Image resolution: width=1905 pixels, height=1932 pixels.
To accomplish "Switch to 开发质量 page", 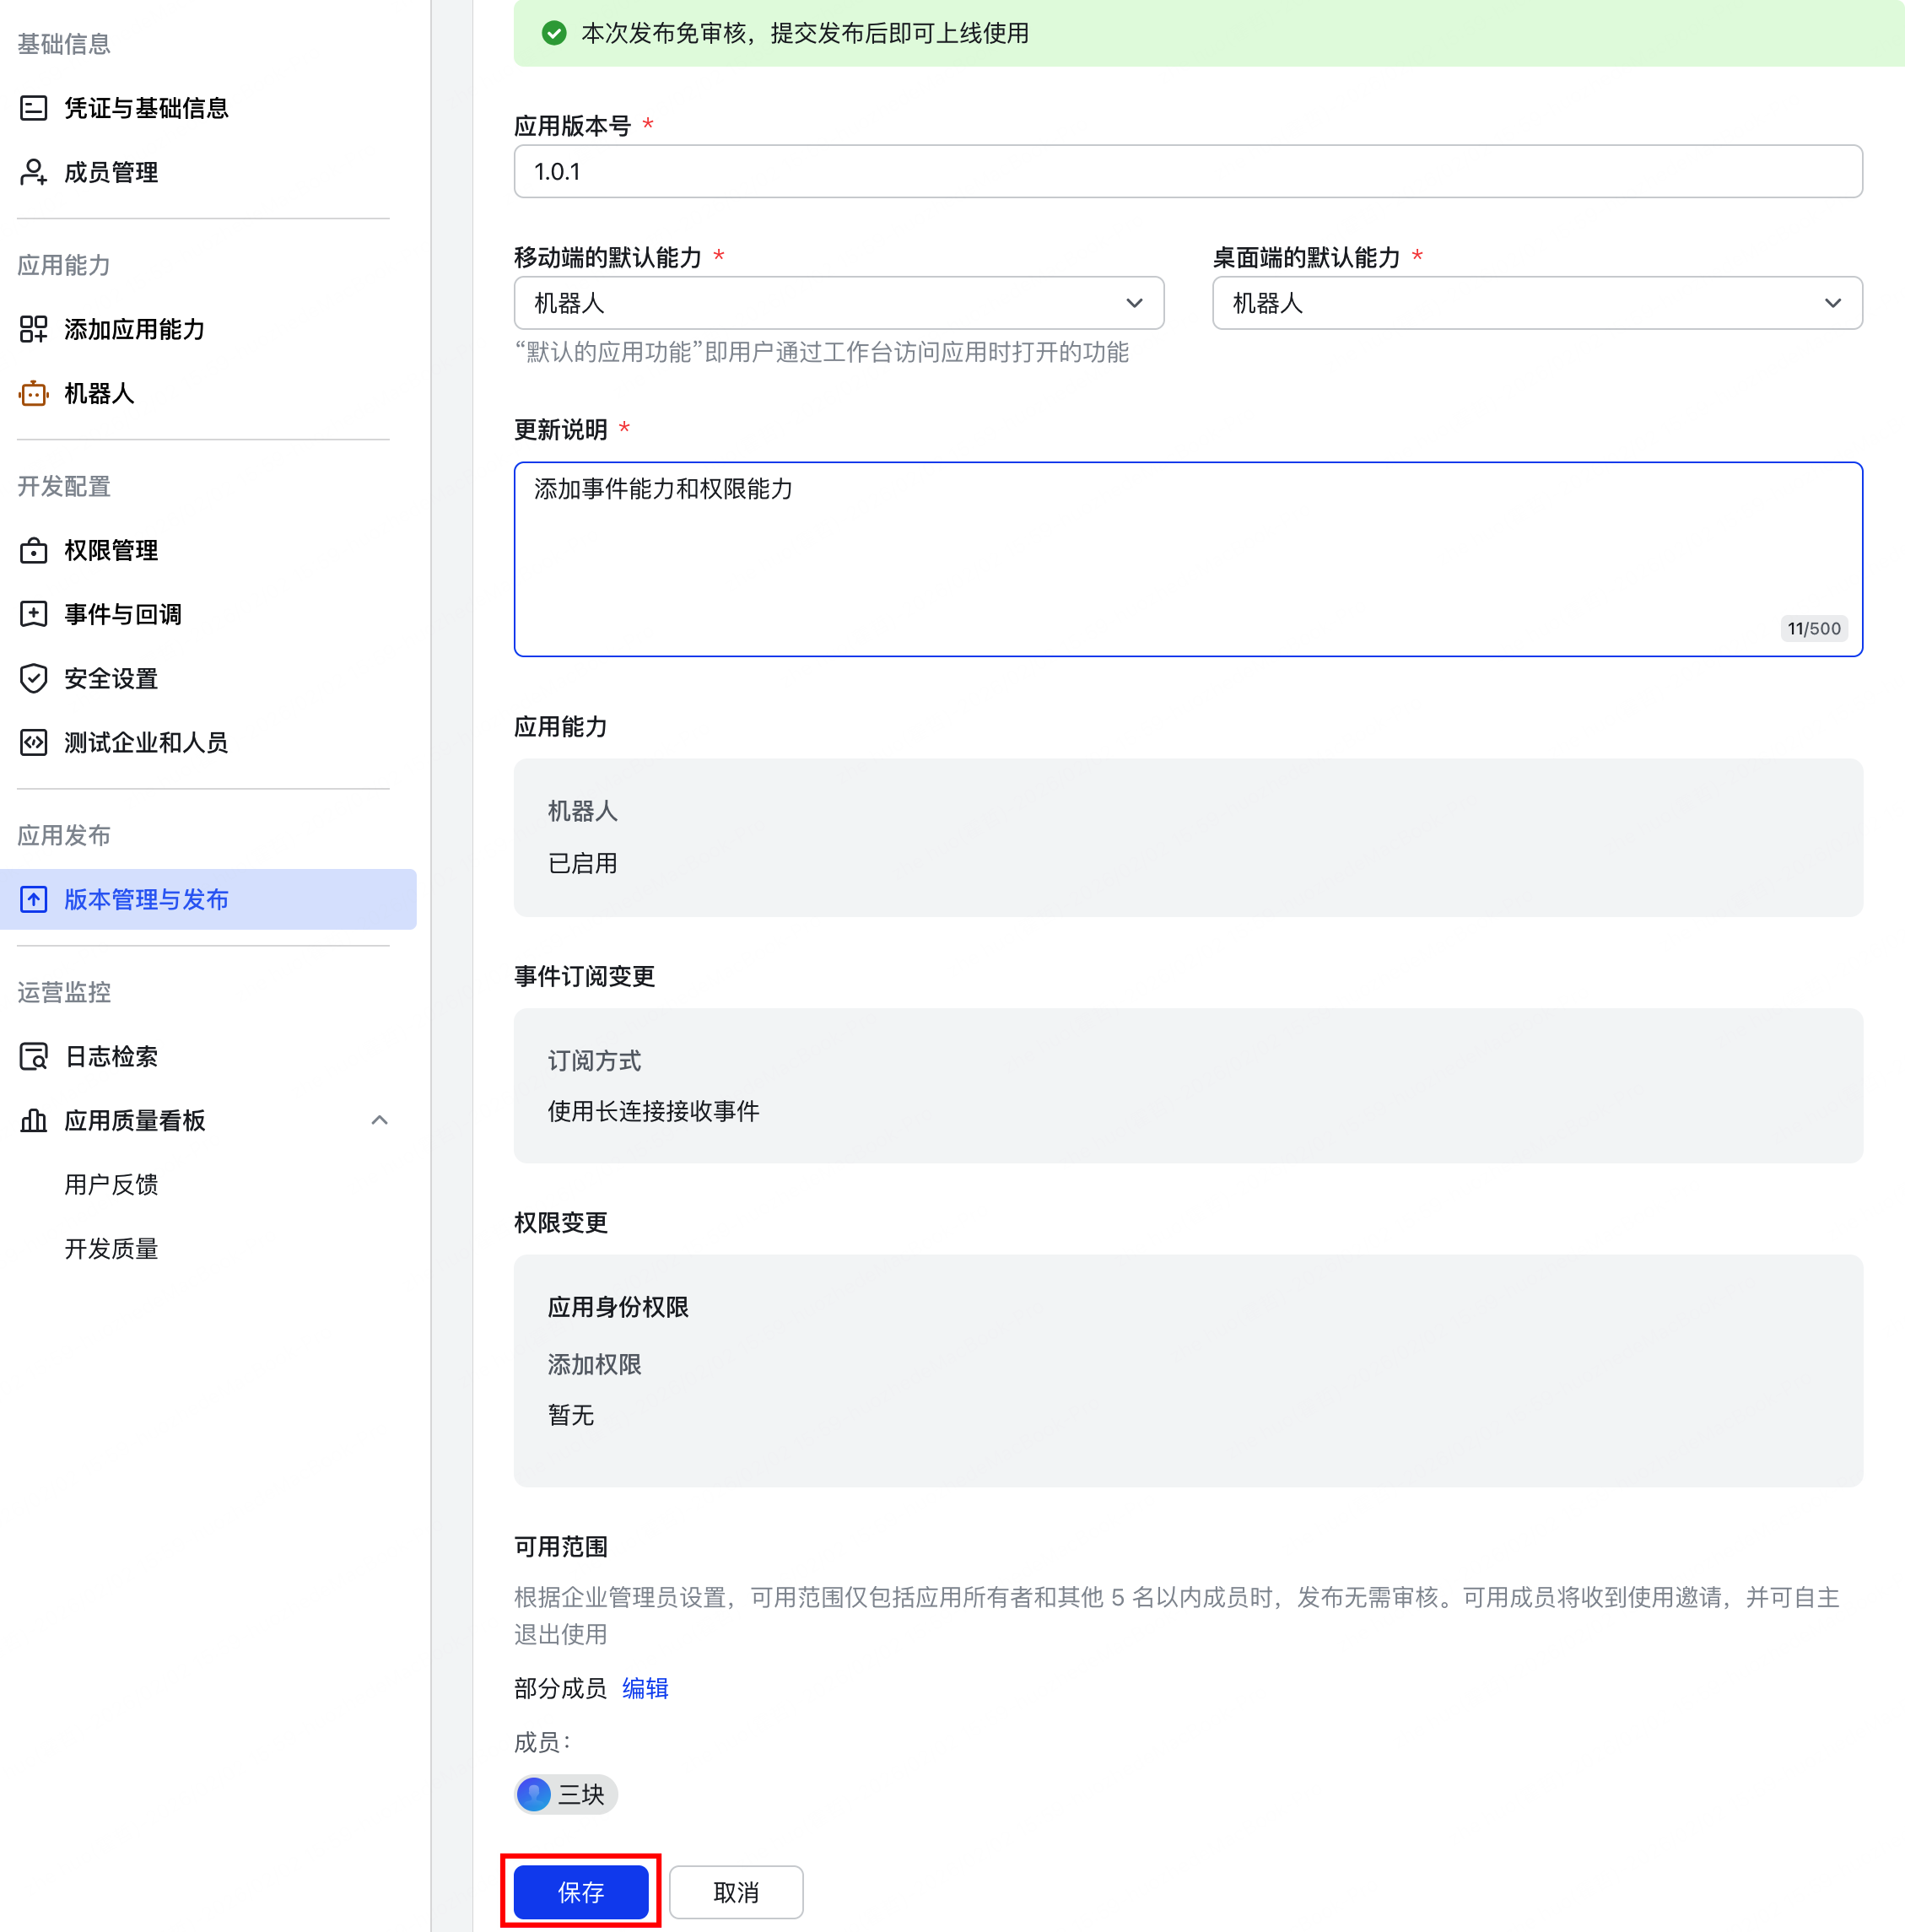I will tap(111, 1248).
